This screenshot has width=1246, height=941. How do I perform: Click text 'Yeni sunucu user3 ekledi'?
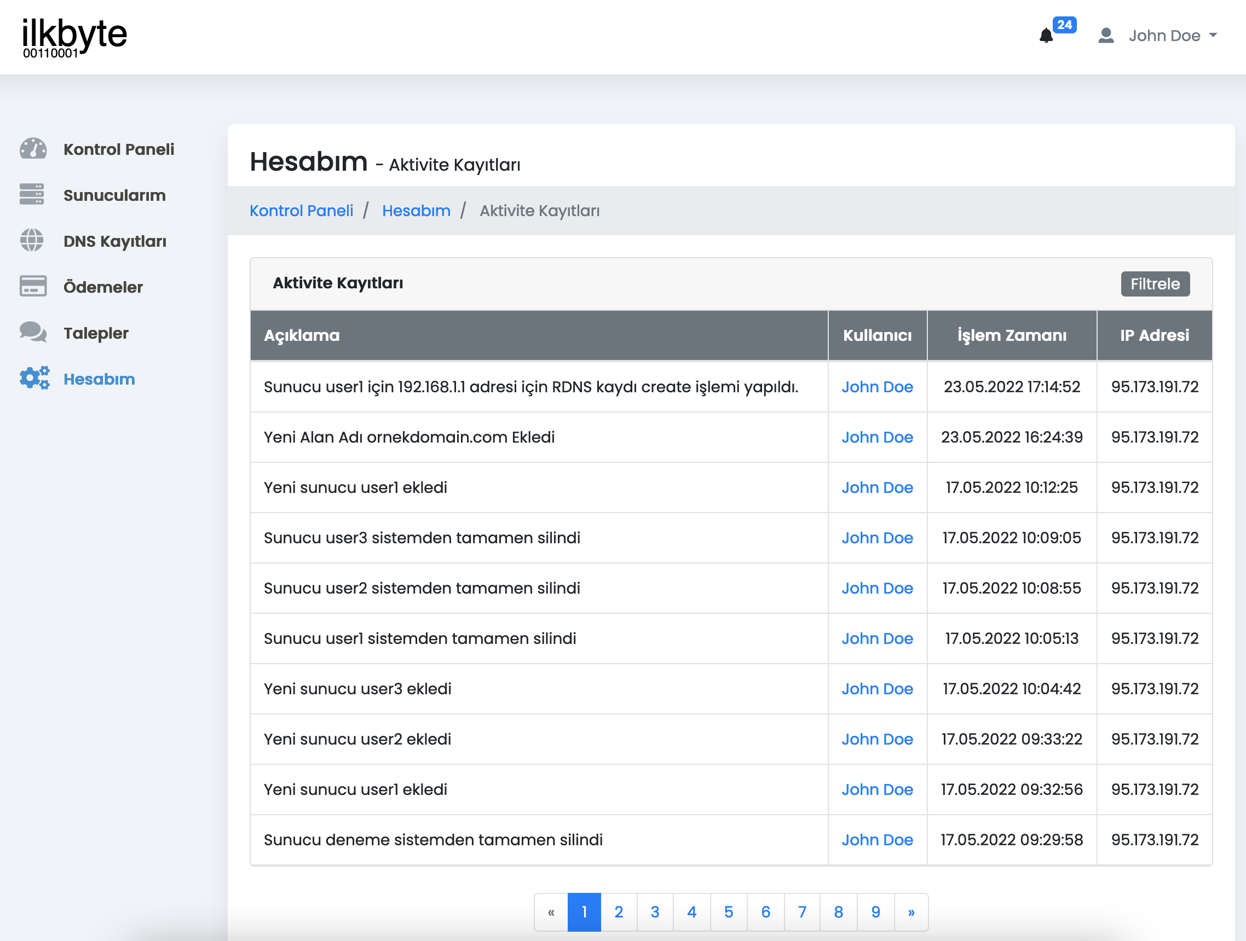pos(357,689)
